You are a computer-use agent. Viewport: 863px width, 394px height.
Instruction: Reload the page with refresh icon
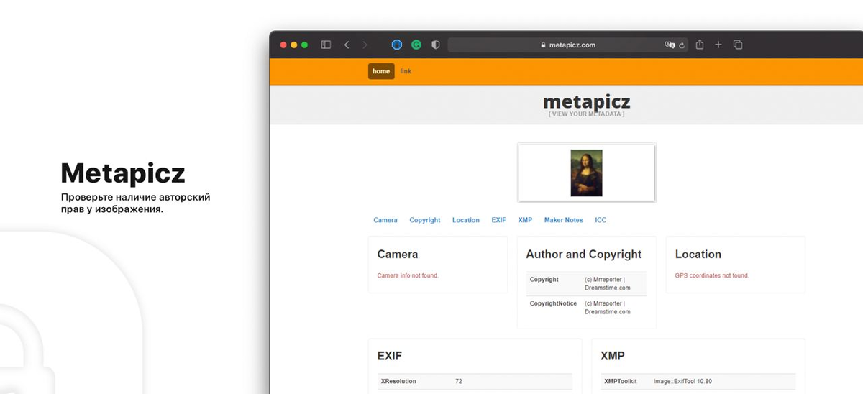pyautogui.click(x=681, y=45)
